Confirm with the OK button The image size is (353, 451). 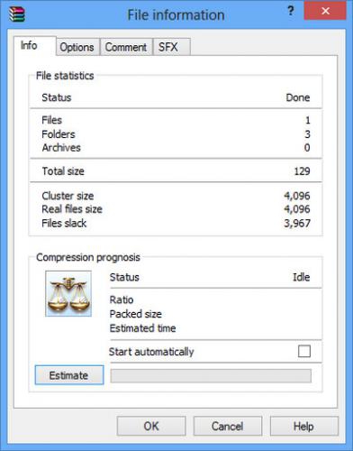coord(151,426)
